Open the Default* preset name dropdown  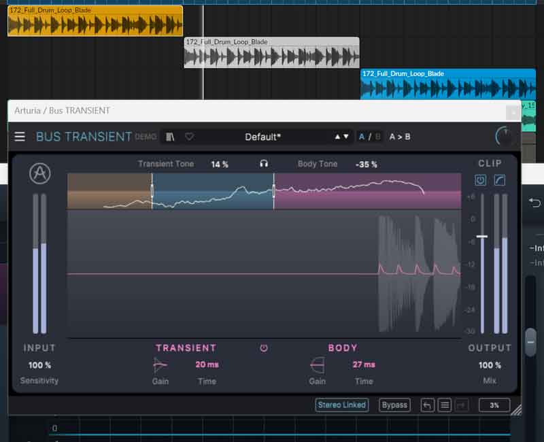pos(262,137)
